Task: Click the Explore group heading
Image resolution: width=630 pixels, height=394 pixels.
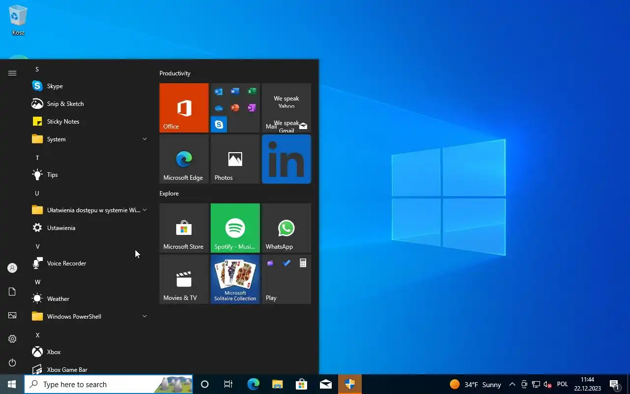Action: [169, 194]
